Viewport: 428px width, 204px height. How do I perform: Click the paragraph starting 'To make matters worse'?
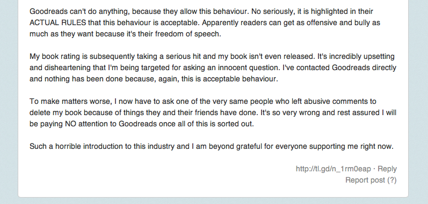coord(213,112)
